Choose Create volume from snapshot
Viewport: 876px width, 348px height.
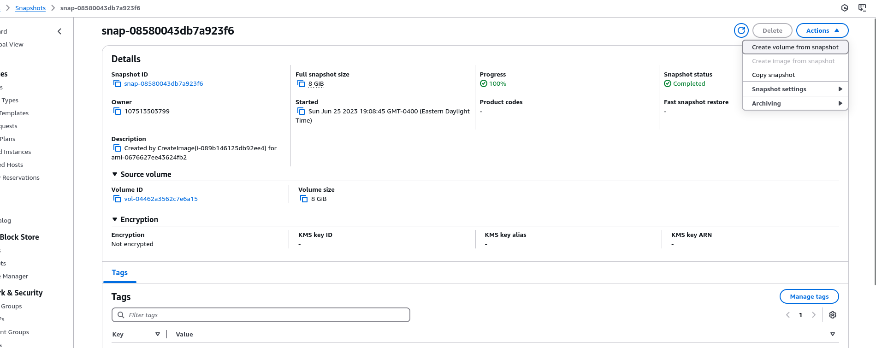[x=795, y=47]
